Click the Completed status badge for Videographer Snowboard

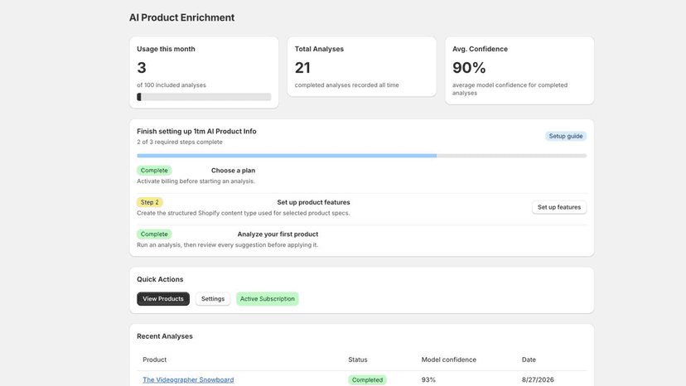coord(367,380)
